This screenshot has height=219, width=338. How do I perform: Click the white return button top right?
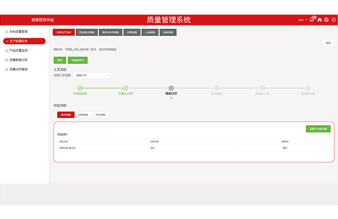pos(328,43)
